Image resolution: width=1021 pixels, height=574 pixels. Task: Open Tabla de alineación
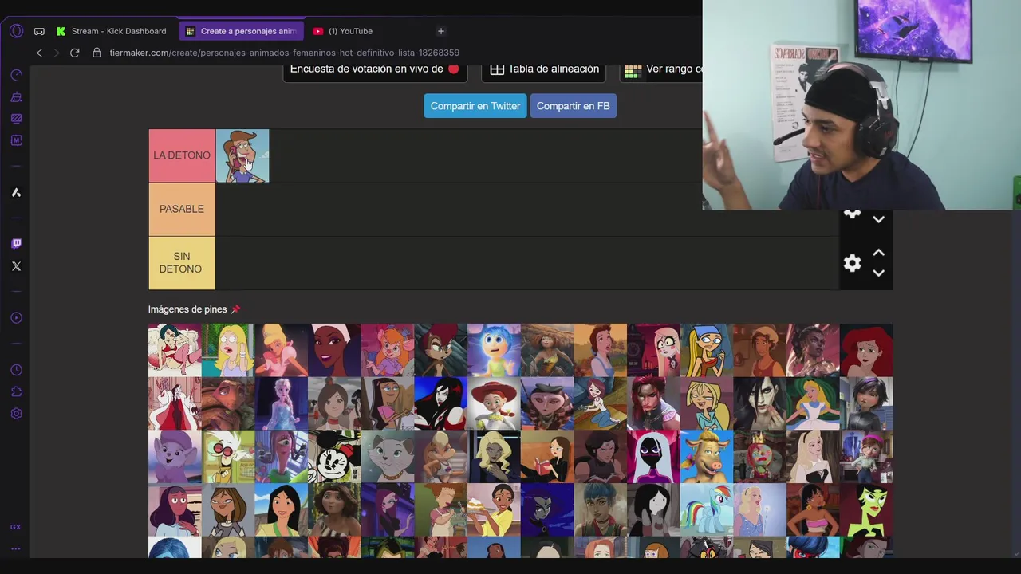coord(544,71)
